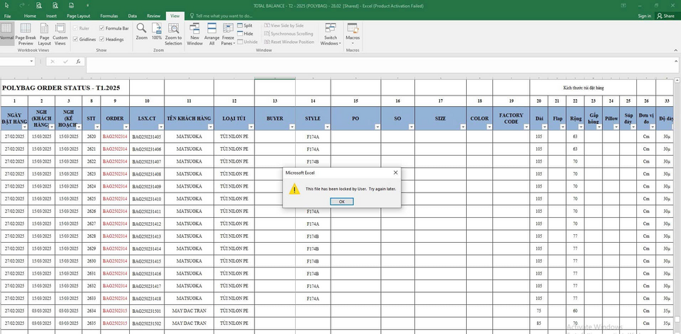The height and width of the screenshot is (334, 681).
Task: Click Reset Window Position
Action: click(x=289, y=42)
